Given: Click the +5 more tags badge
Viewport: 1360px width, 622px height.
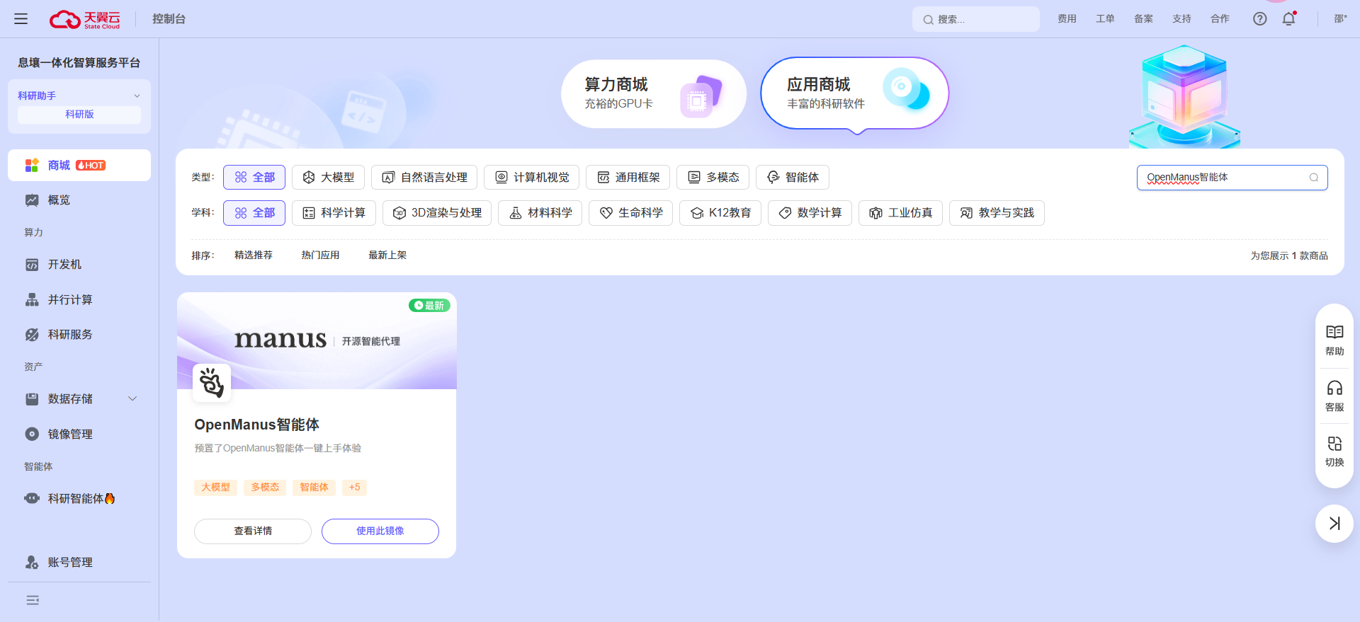Looking at the screenshot, I should pos(355,488).
